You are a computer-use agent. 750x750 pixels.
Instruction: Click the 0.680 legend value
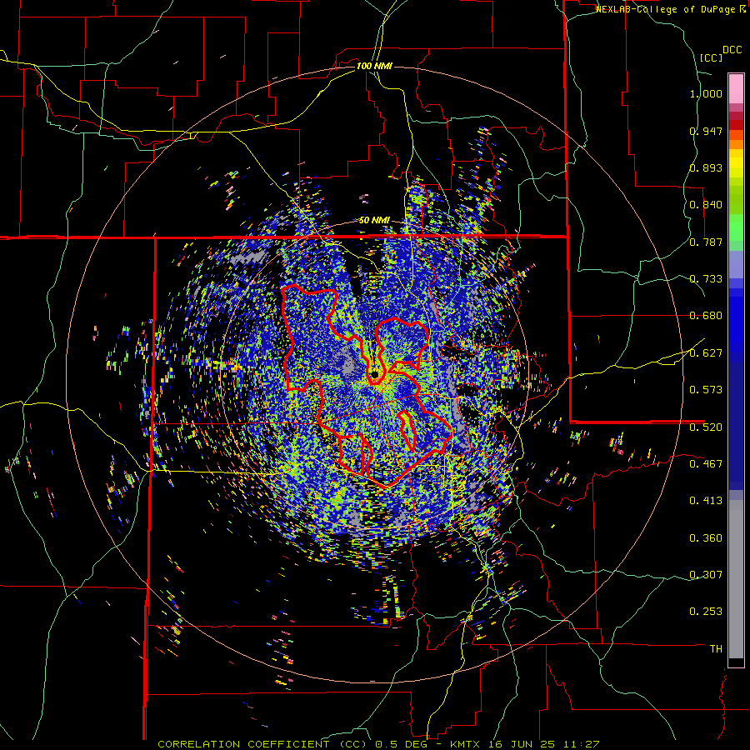(x=706, y=316)
